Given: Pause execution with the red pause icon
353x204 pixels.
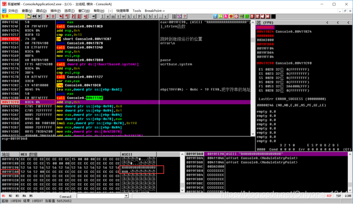Looking at the screenshot, I should point(53,16).
